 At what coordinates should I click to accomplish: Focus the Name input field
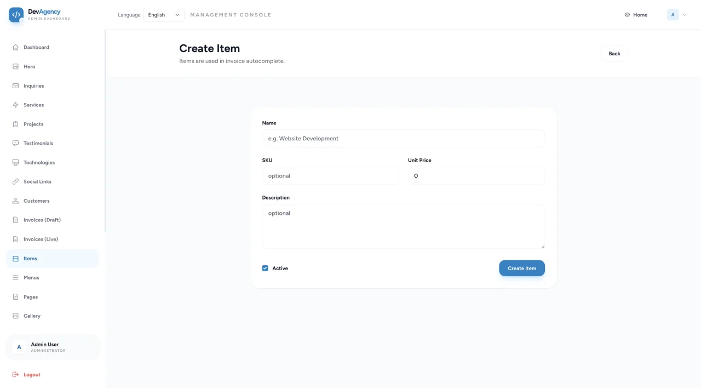coord(404,139)
